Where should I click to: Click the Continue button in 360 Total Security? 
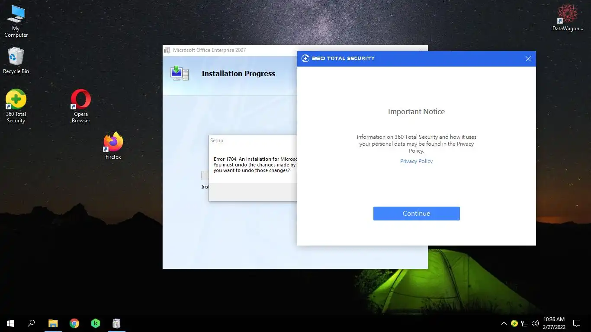click(x=416, y=214)
